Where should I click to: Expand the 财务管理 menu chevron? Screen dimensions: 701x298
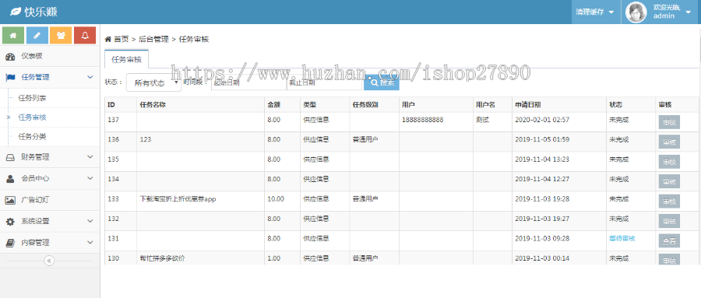90,157
